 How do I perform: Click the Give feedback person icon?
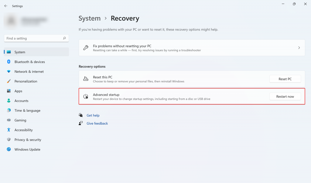(81, 123)
